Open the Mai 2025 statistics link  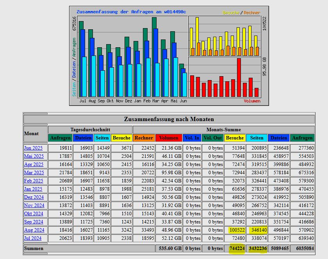34,156
